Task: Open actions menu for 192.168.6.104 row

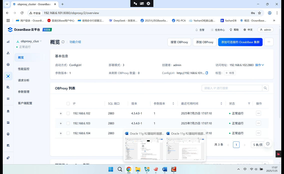Action: pyautogui.click(x=258, y=133)
